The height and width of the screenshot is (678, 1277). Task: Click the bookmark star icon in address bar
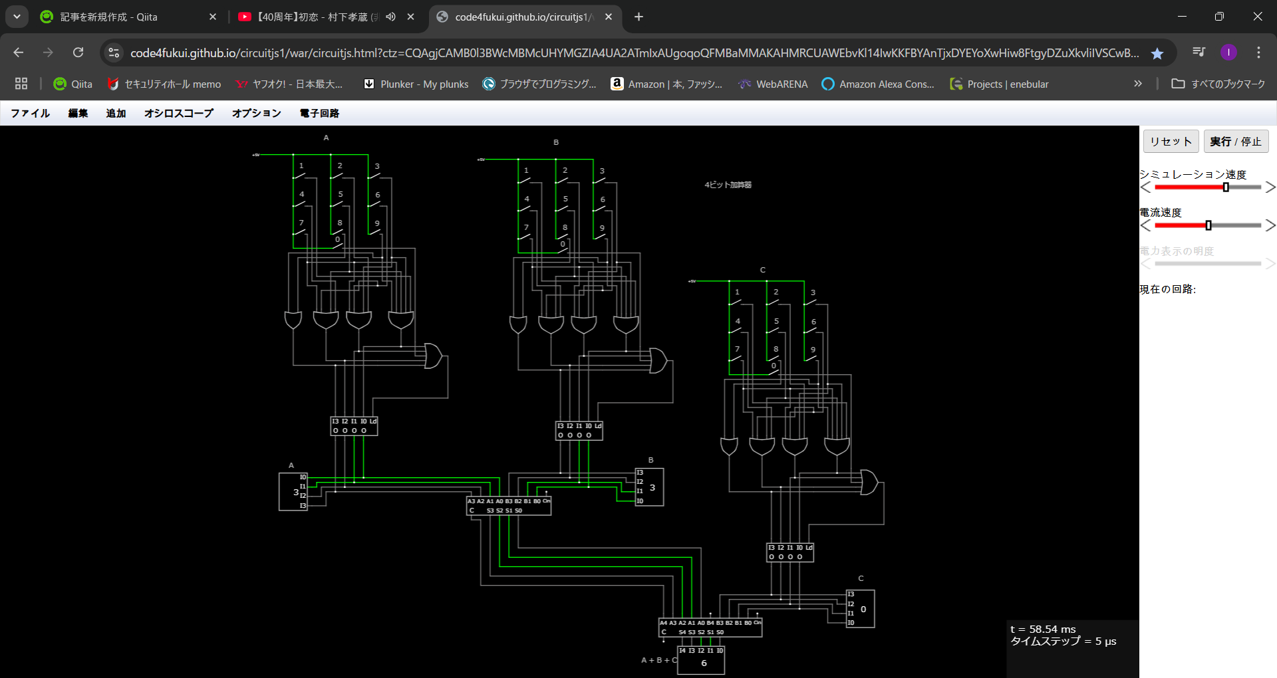1157,53
